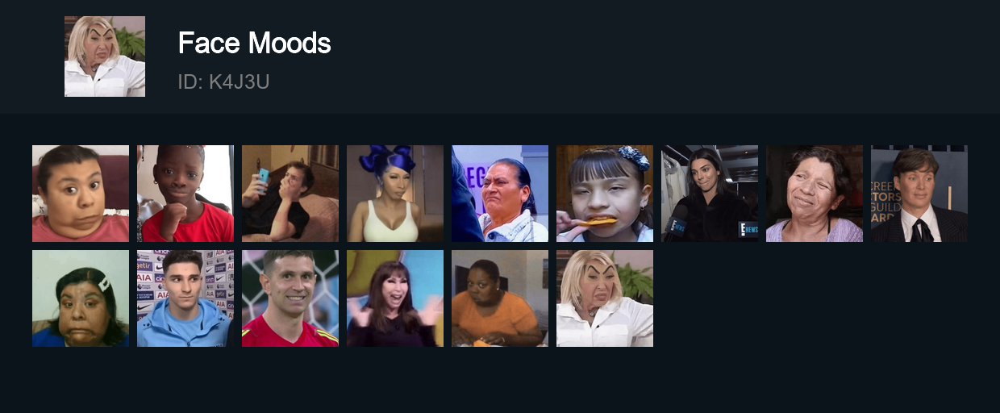Select sticker of person on couch holding phone
1000x413 pixels.
pos(290,194)
